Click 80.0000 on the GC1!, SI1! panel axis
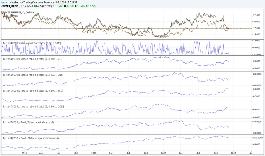This screenshot has height=156, width=265. [257, 74]
